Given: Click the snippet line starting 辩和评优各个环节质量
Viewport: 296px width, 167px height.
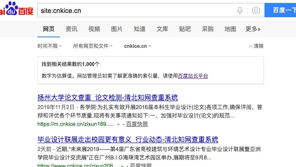Looking at the screenshot, I should tap(136, 115).
